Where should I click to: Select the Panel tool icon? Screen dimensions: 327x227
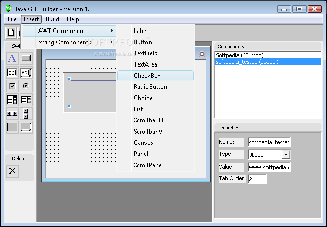pyautogui.click(x=12, y=127)
